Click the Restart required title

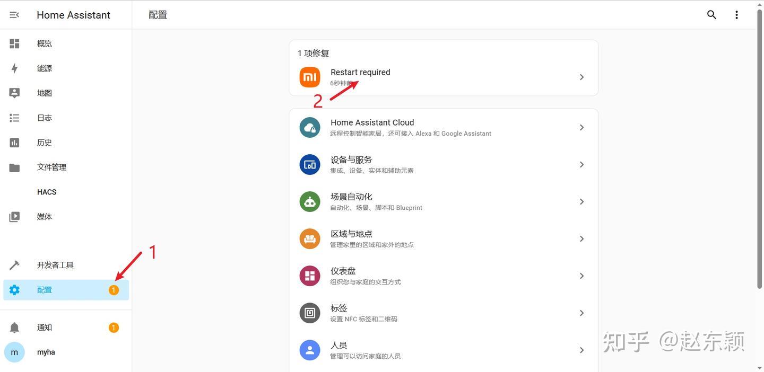360,73
